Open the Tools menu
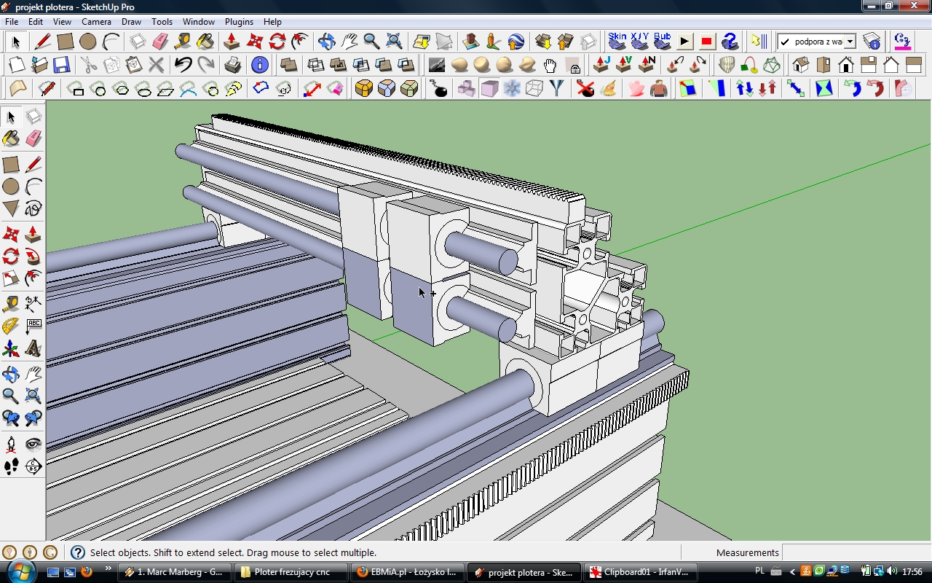932x583 pixels. 162,22
